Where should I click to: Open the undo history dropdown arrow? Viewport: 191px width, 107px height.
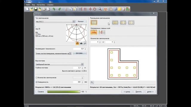point(57,9)
